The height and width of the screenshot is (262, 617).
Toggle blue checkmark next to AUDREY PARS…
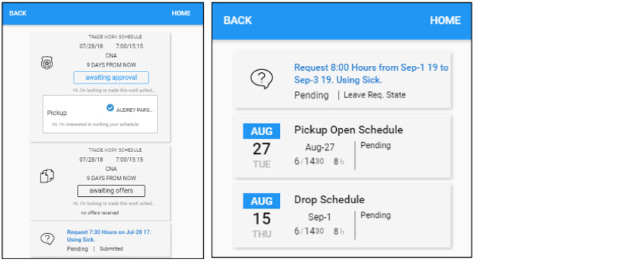110,107
